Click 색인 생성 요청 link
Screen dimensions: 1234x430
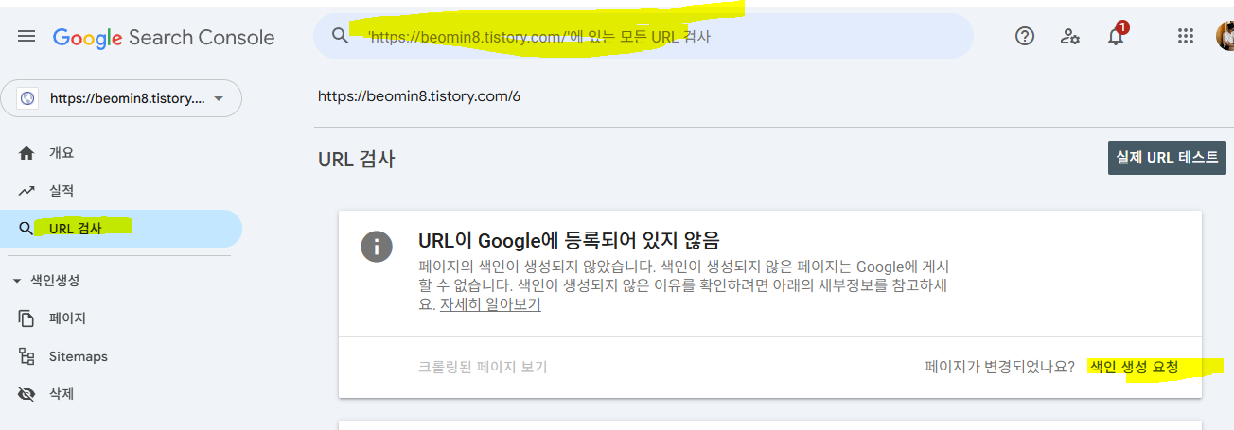(x=1134, y=367)
